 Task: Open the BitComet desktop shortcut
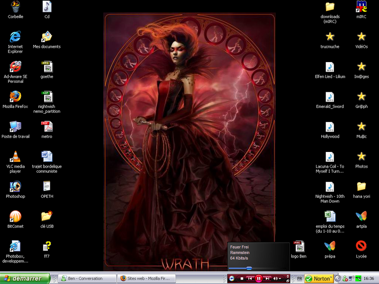click(x=15, y=217)
